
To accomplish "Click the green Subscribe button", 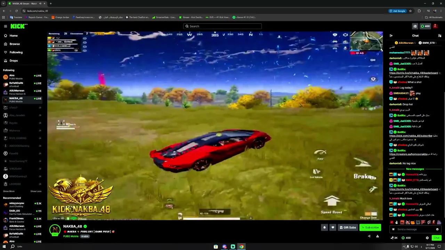I will (x=370, y=227).
